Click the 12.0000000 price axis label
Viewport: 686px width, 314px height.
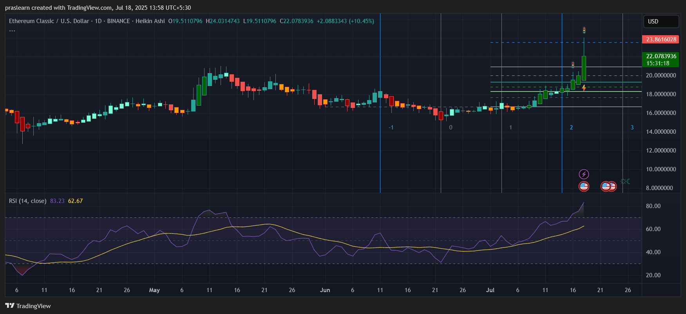click(661, 151)
